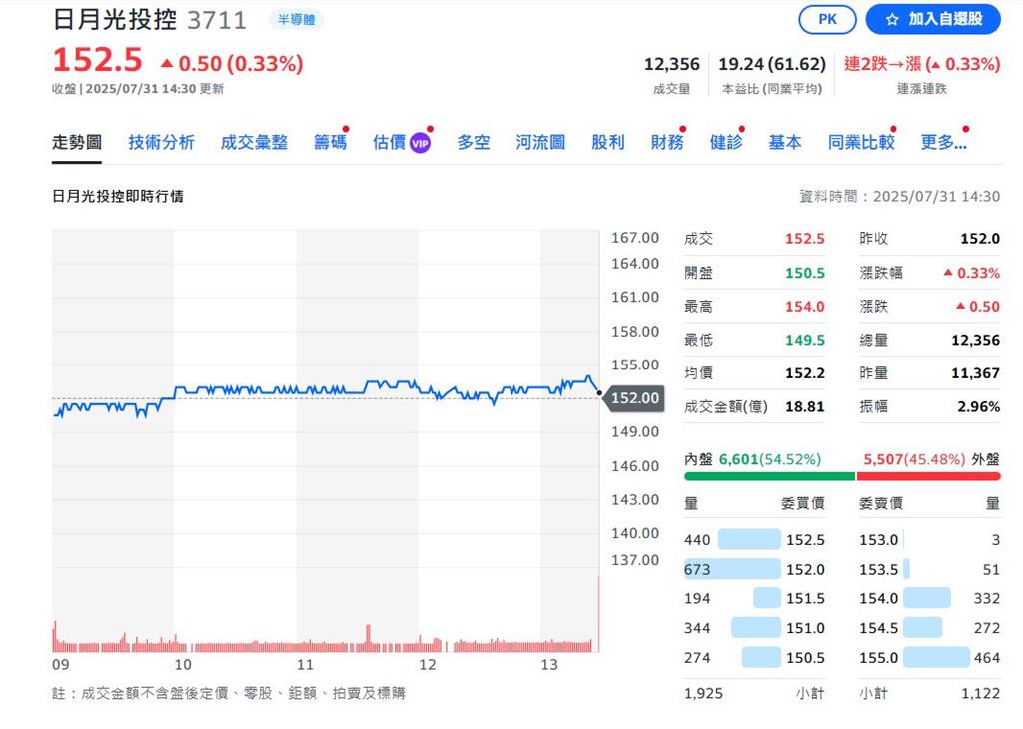Click bid price 151.0

(x=806, y=628)
